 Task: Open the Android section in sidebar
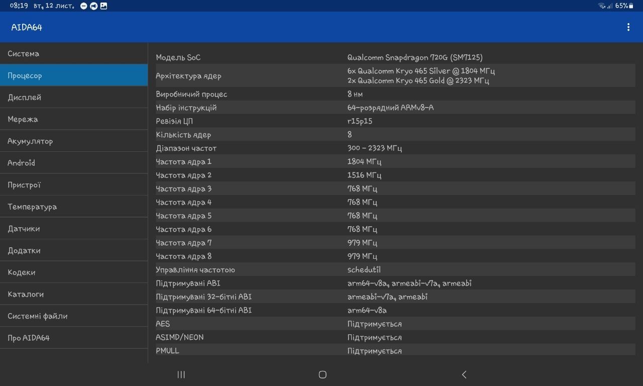pos(74,163)
